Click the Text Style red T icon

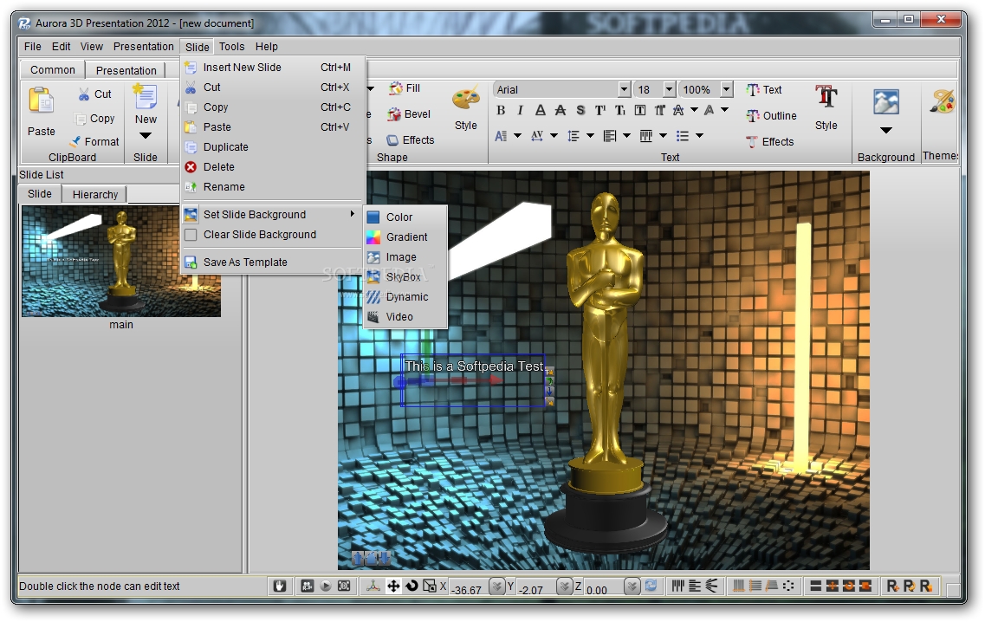coord(826,97)
